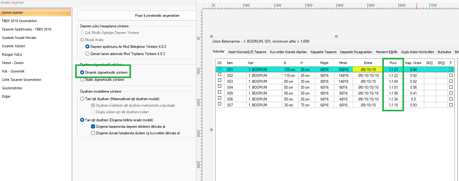Open TBDY 2018 Seçenekleri settings
Image resolution: width=459 pixels, height=181 pixels.
point(19,21)
